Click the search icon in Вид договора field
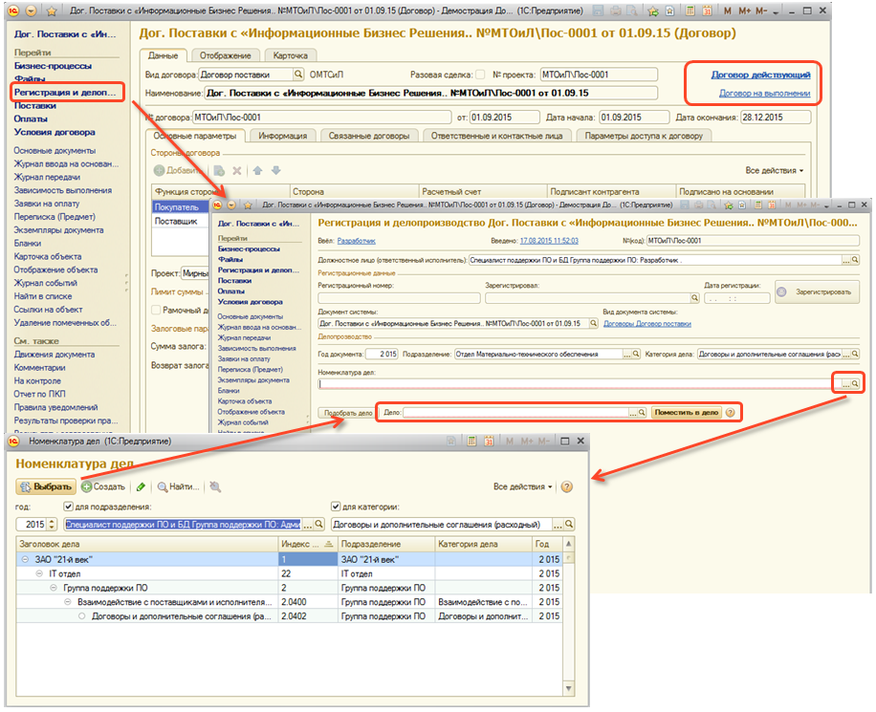The image size is (876, 712). [298, 75]
